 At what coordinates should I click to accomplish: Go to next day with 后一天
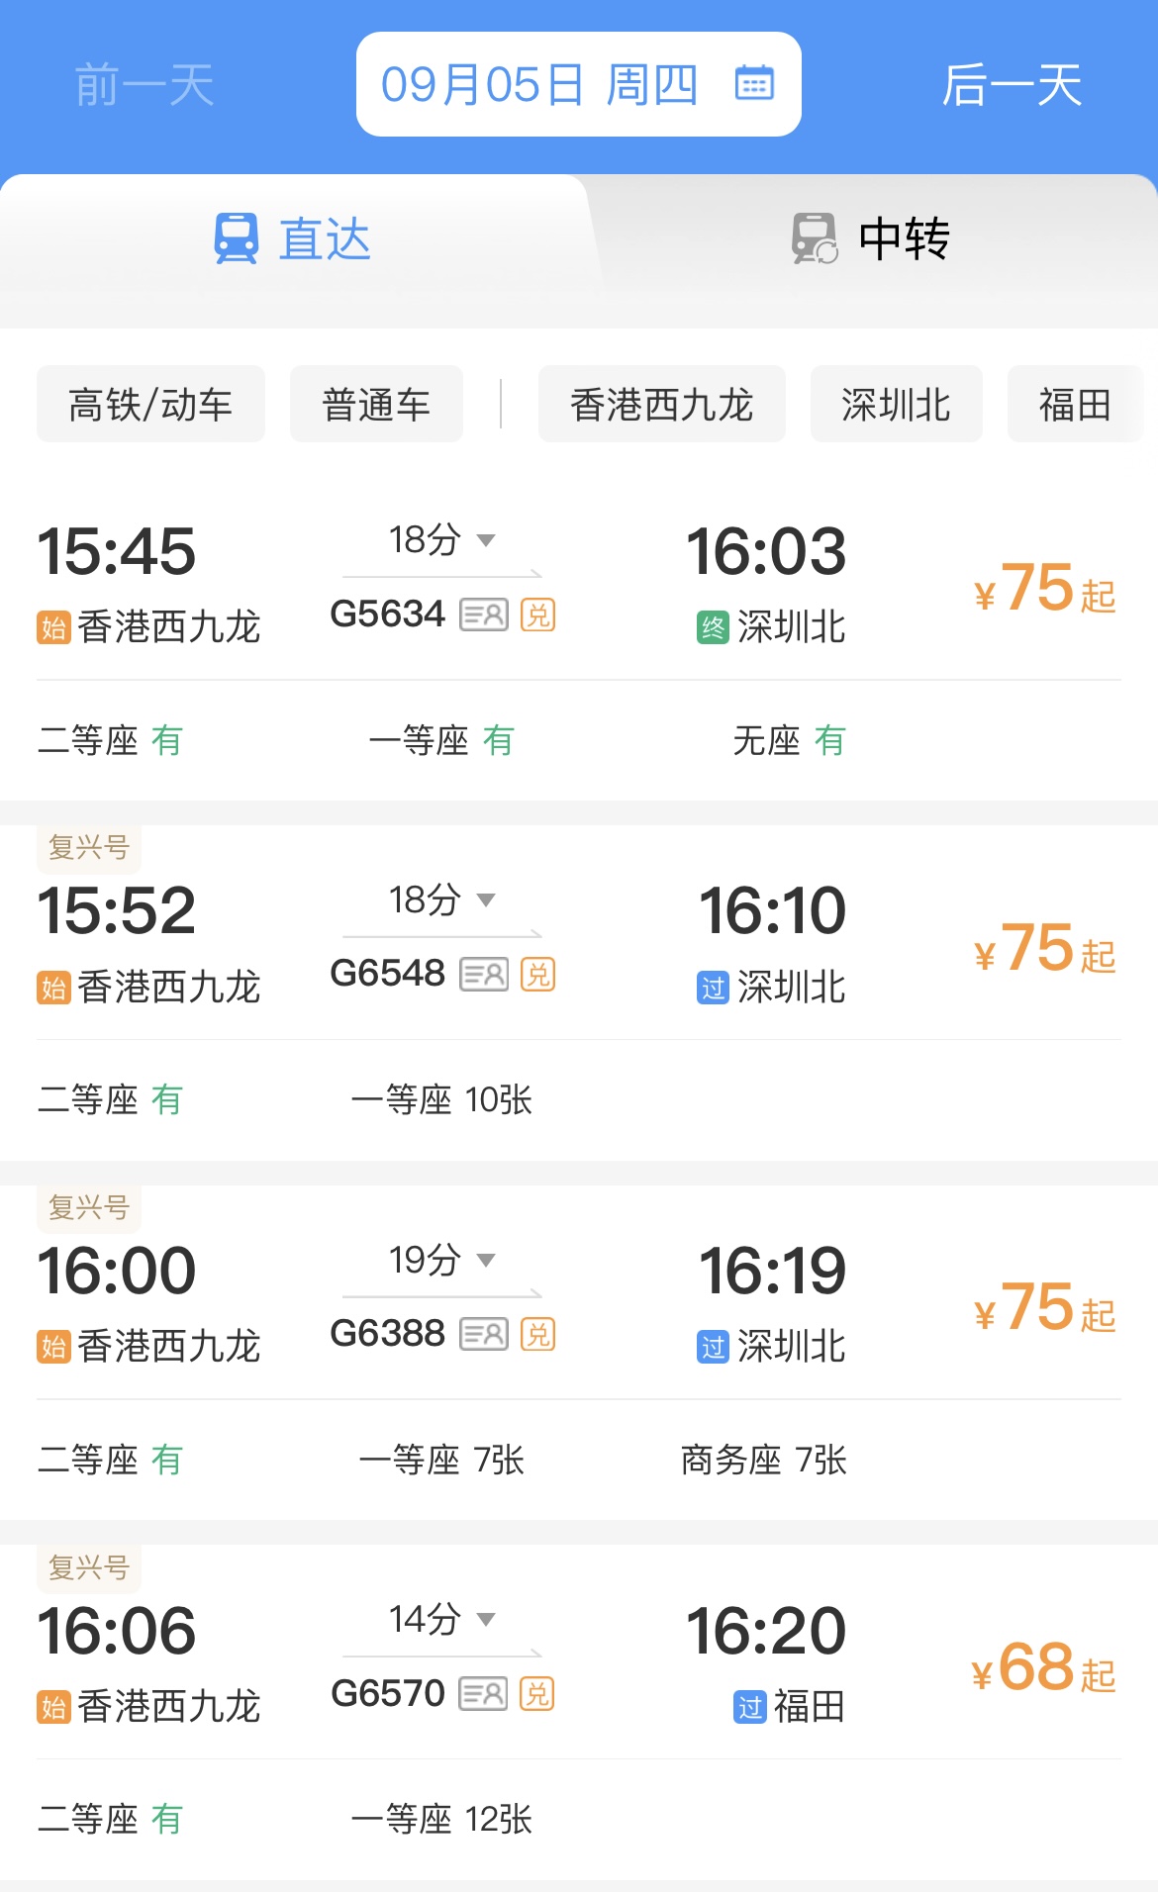(x=1011, y=85)
